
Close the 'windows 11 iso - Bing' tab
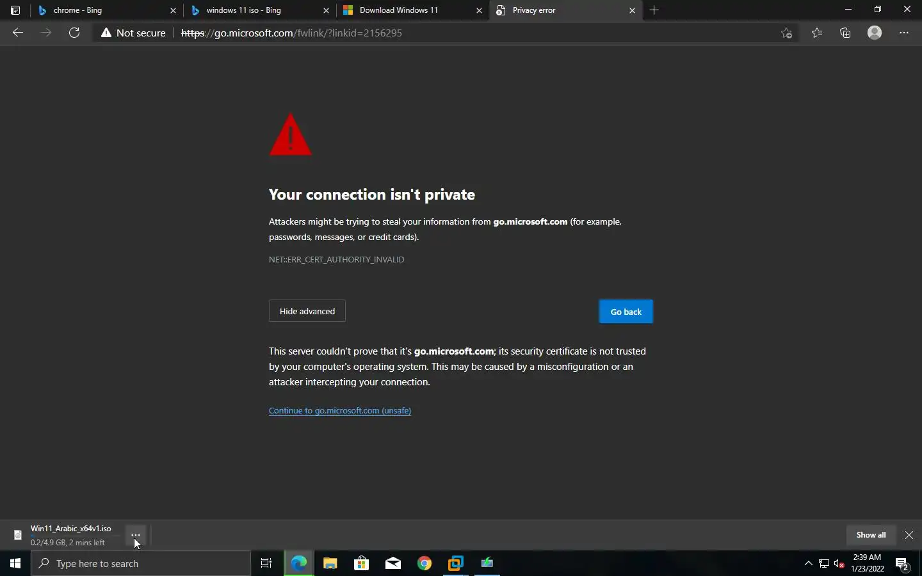[326, 10]
